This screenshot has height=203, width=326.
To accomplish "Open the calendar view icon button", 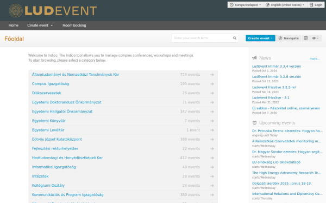I will (306, 38).
